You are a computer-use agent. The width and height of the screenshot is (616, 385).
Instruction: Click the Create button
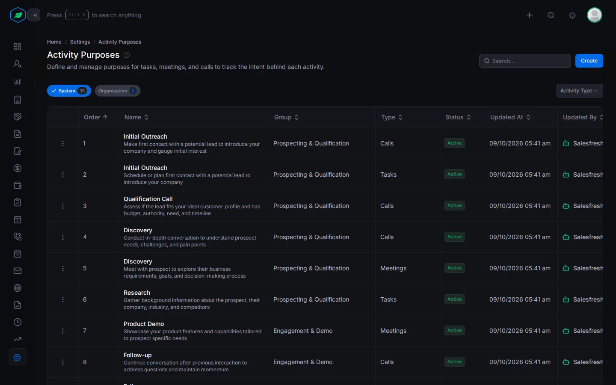pos(589,61)
